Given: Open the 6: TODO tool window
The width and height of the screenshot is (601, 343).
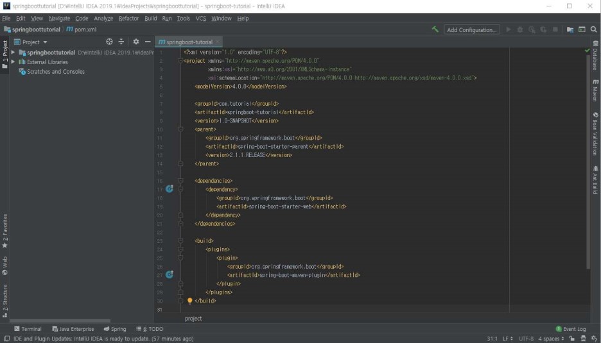Looking at the screenshot, I should coord(150,329).
